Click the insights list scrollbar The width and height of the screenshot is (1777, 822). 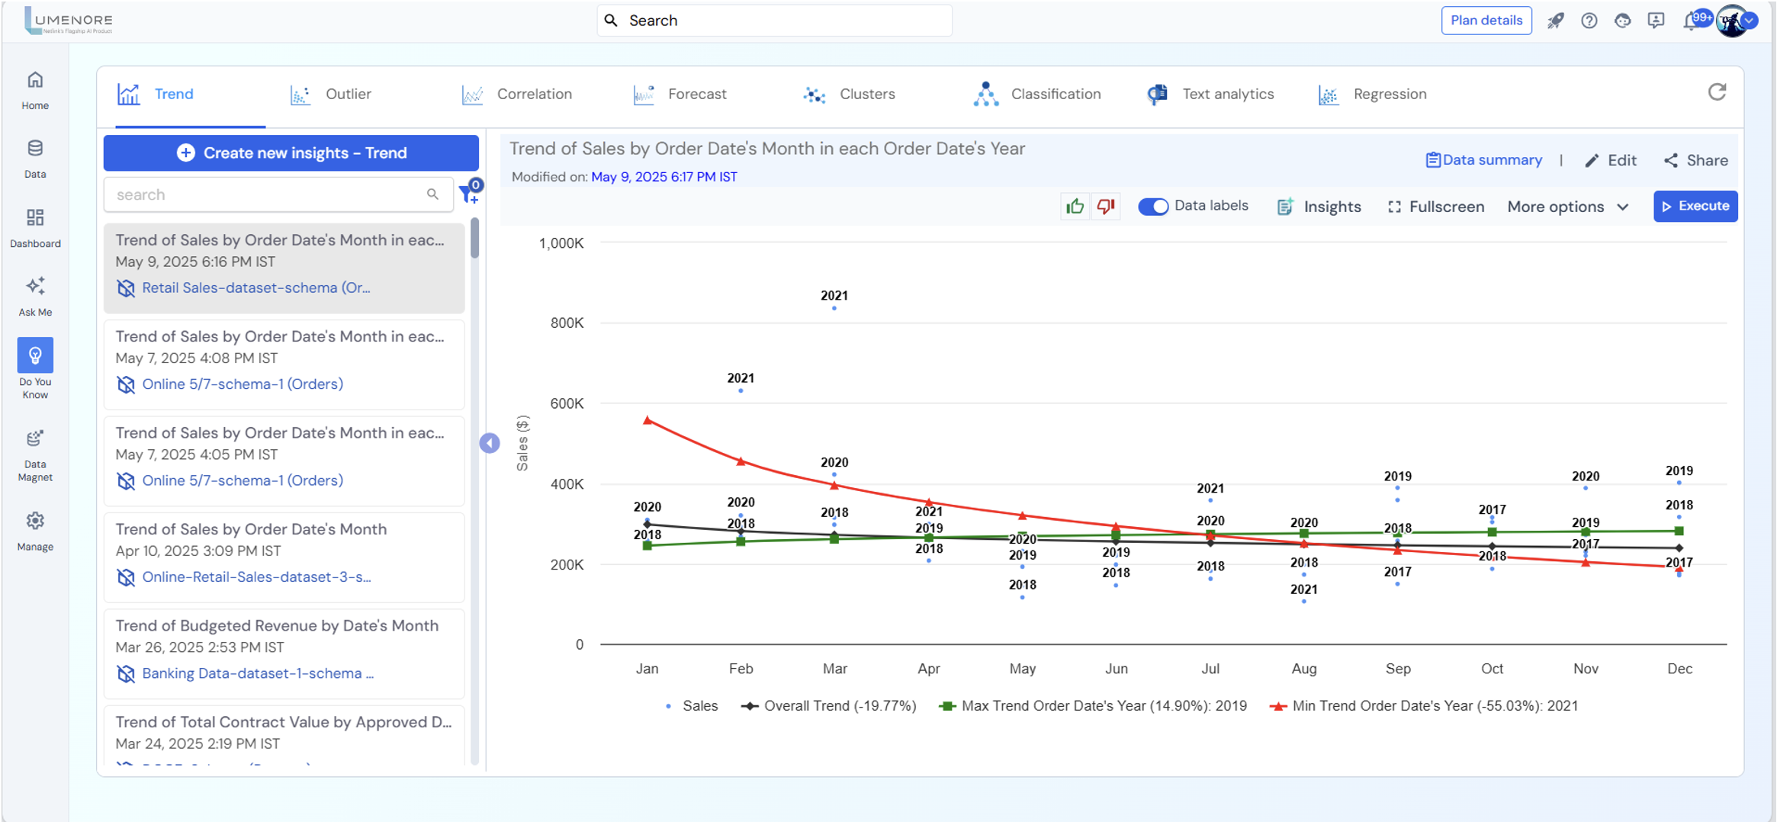tap(474, 239)
